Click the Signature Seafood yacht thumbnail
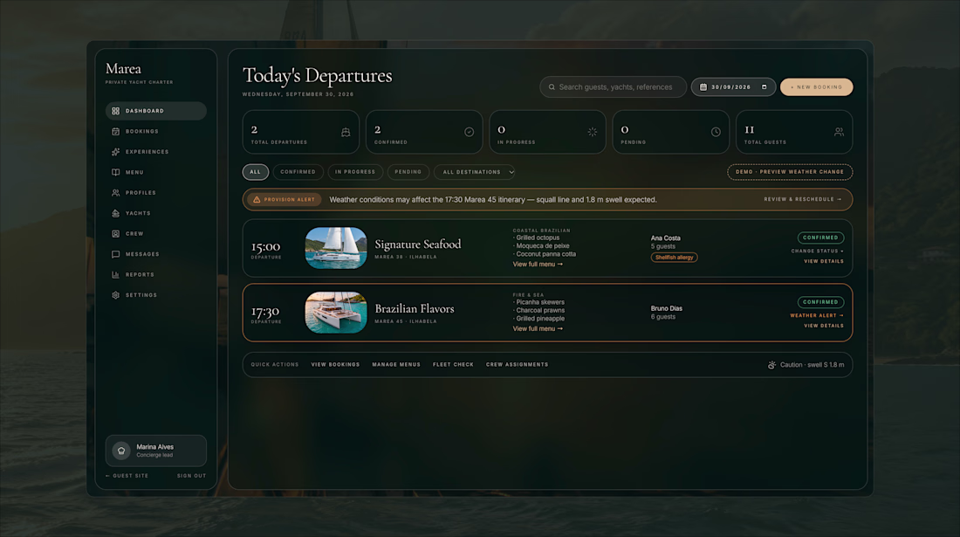This screenshot has height=537, width=960. click(x=336, y=248)
